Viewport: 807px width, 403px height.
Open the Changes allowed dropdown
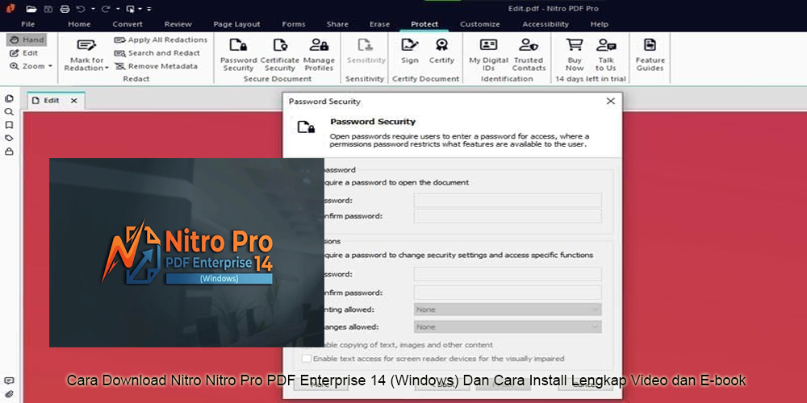click(x=508, y=327)
